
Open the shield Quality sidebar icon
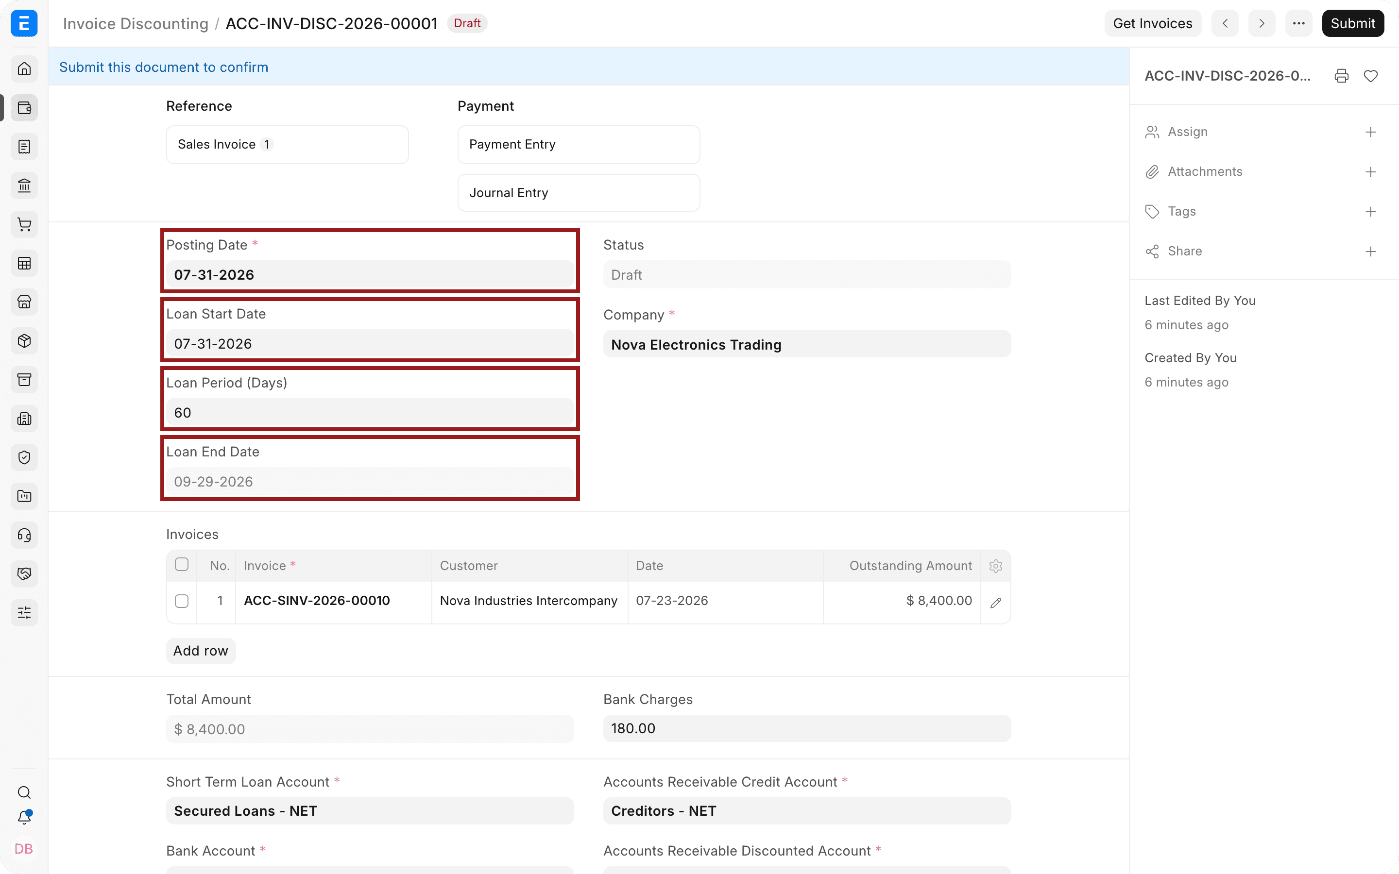pos(24,457)
